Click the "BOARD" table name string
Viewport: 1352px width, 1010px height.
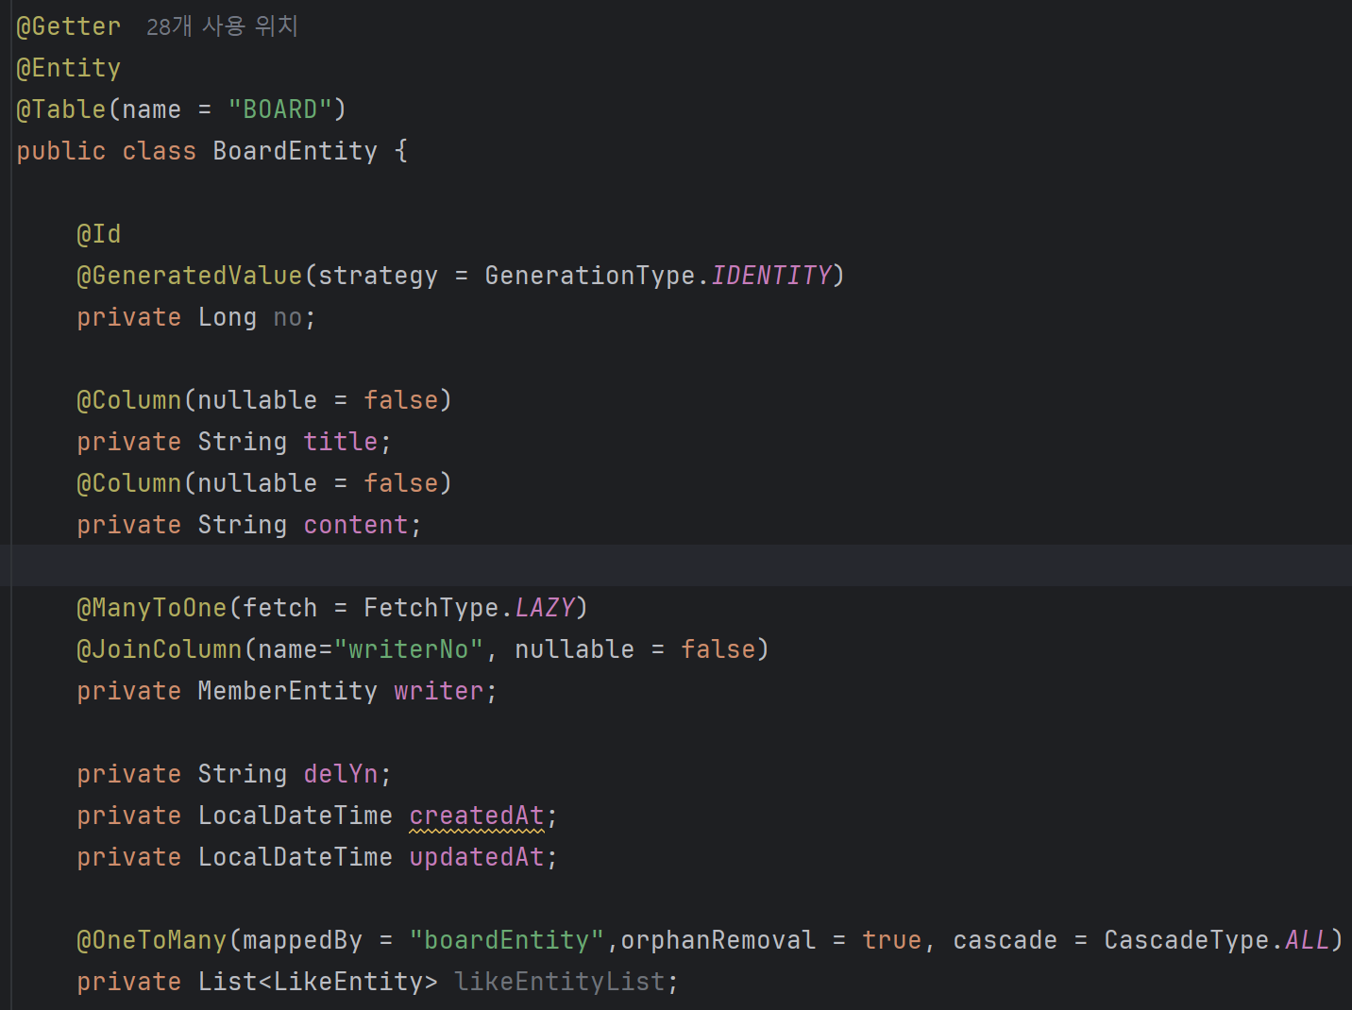coord(280,109)
